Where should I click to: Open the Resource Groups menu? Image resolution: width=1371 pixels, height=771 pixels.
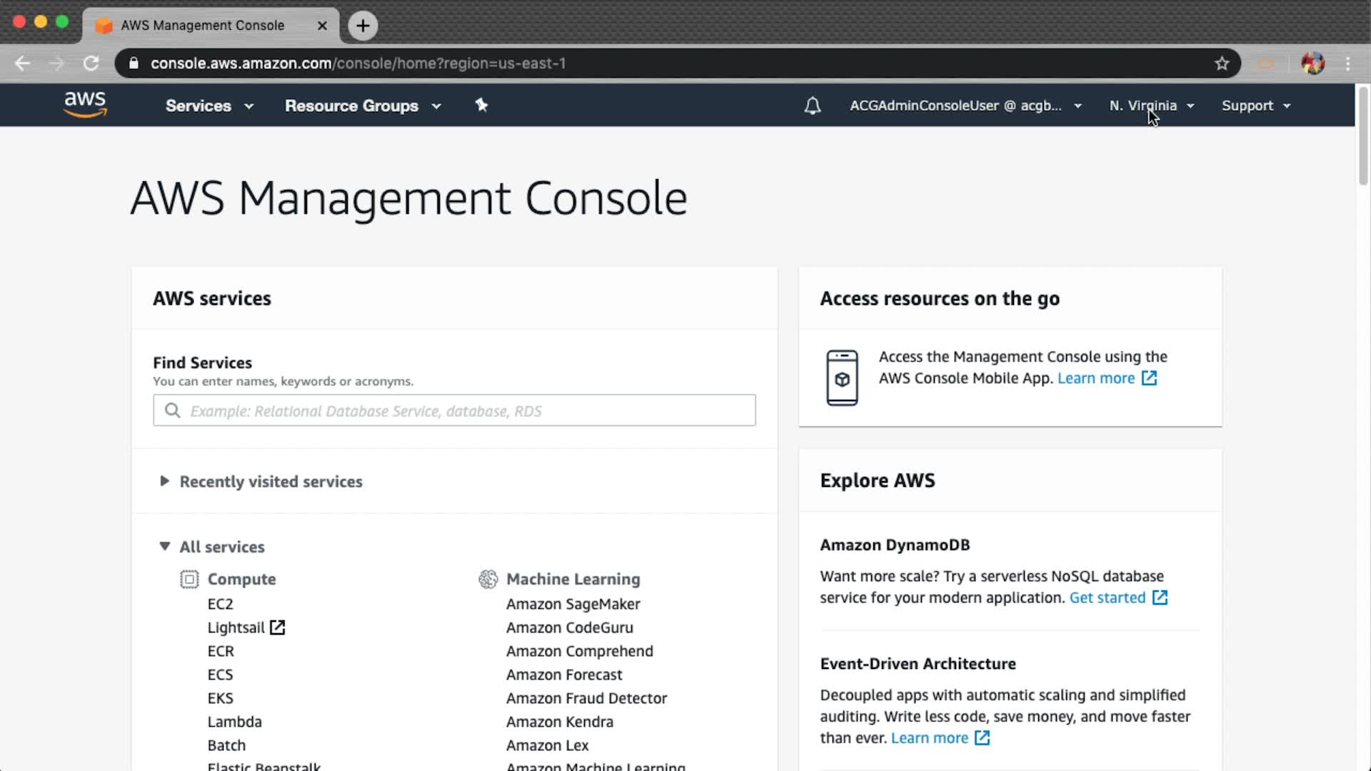362,106
